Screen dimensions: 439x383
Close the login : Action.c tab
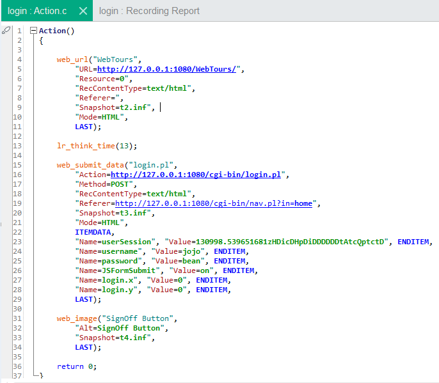[x=83, y=11]
